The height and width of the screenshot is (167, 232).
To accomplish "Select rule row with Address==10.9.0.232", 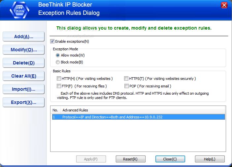I will [139, 117].
